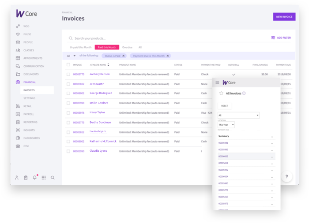The height and width of the screenshot is (224, 309).
Task: Check the Jean Martin invoice row
Action: click(68, 84)
